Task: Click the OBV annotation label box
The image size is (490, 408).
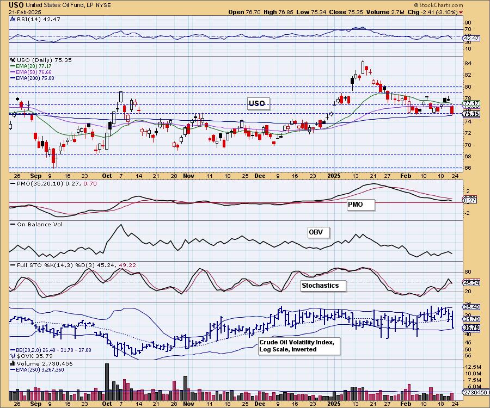Action: point(318,232)
